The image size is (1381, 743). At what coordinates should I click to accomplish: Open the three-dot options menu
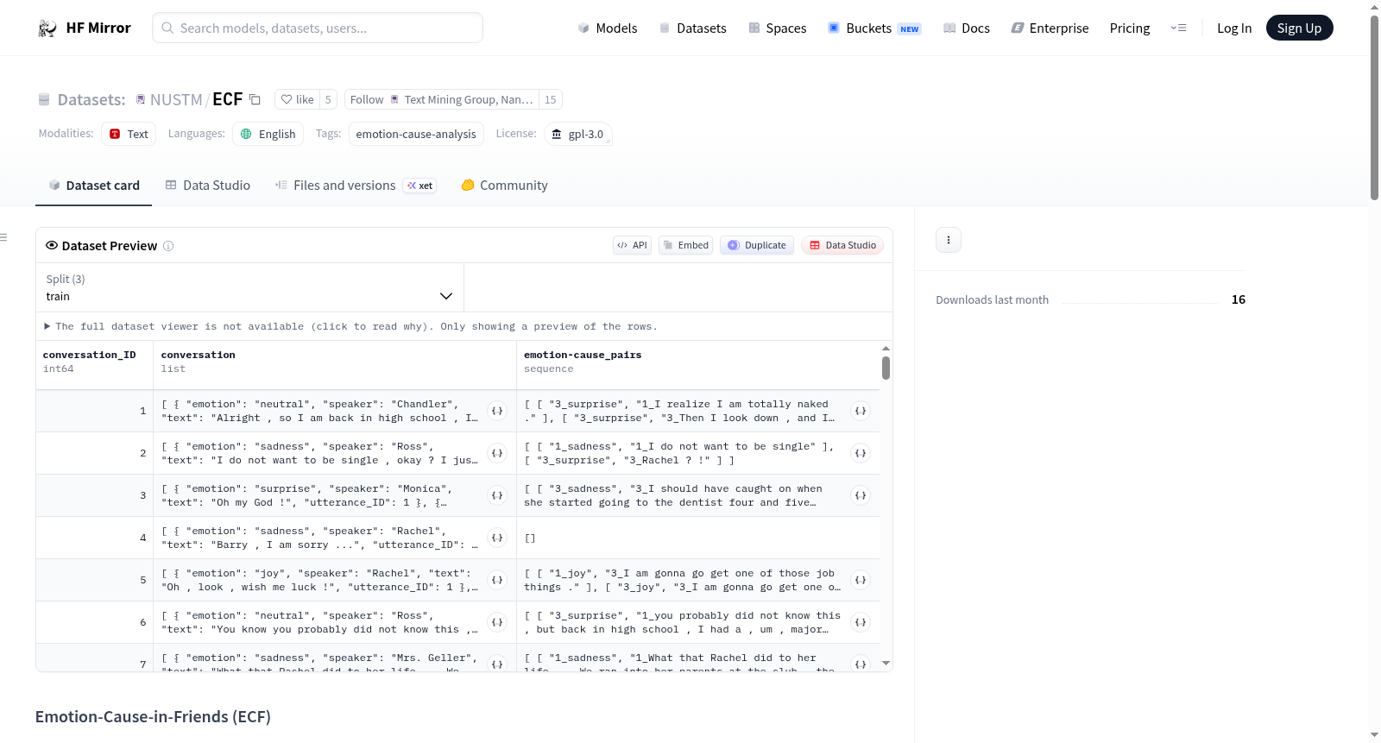(949, 240)
